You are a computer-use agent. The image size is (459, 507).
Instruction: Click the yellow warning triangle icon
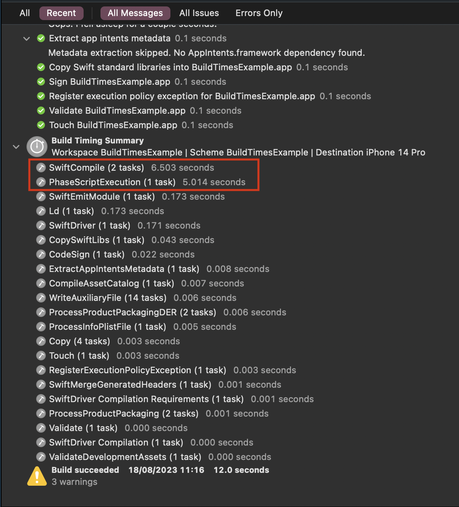click(37, 476)
